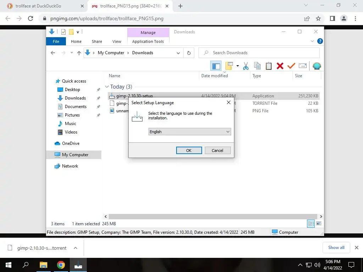Click the Chrome share page icon
Image resolution: width=363 pixels, height=272 pixels.
[x=307, y=18]
